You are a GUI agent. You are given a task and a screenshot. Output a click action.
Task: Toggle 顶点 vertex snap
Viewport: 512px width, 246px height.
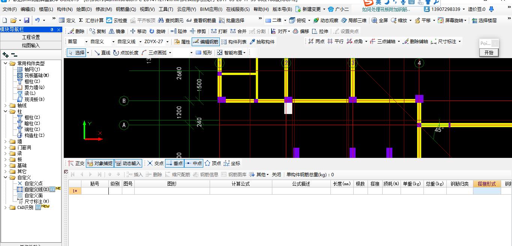click(213, 163)
